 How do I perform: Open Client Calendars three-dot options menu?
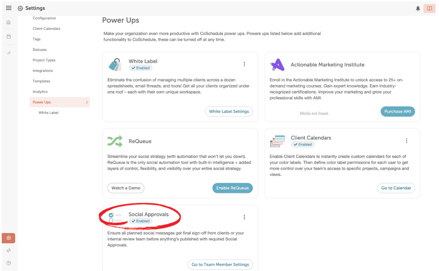coord(407,141)
